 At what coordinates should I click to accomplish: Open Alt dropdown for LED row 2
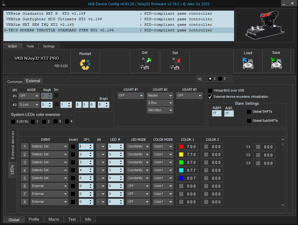tap(101, 154)
